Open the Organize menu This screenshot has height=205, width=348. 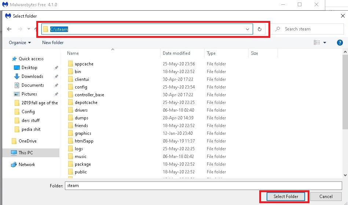(x=20, y=43)
